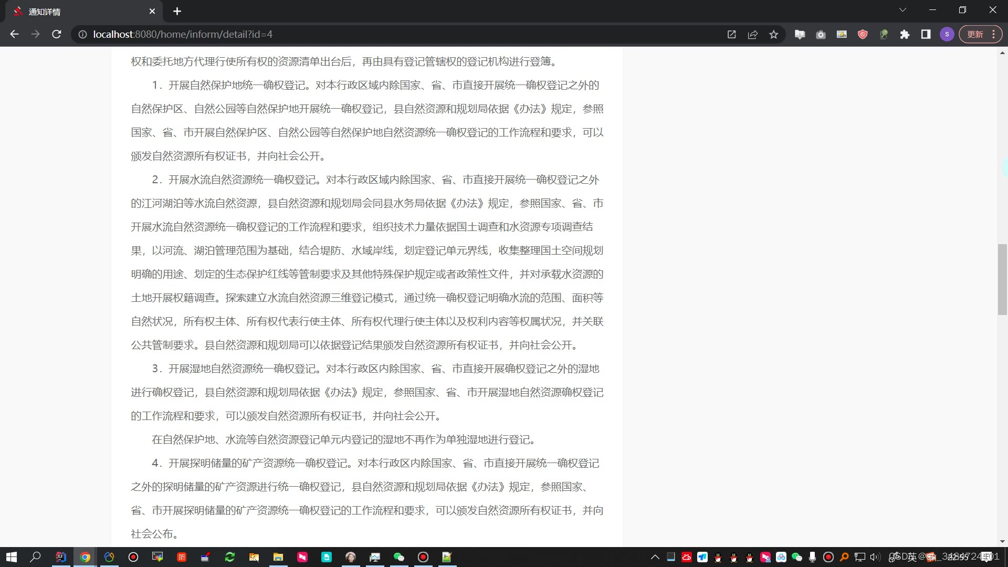This screenshot has width=1008, height=567.
Task: Click the vertical page scrollbar thumb
Action: click(1002, 279)
